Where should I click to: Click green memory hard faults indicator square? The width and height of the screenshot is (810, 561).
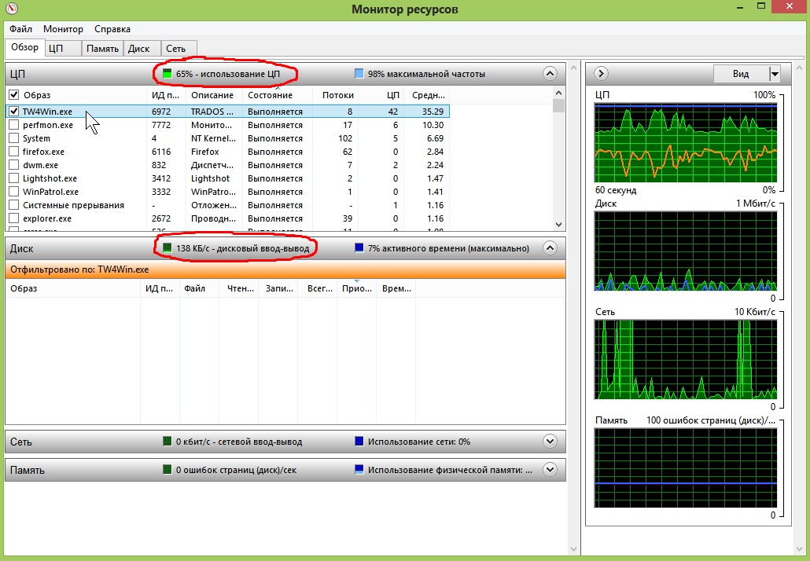click(x=167, y=470)
